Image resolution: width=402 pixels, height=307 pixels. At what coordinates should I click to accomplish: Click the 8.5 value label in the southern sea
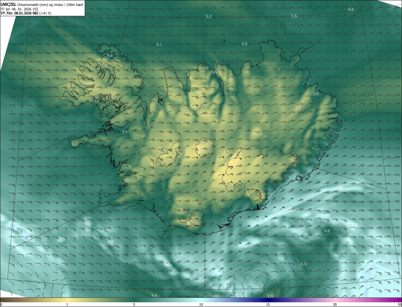[x=281, y=258]
